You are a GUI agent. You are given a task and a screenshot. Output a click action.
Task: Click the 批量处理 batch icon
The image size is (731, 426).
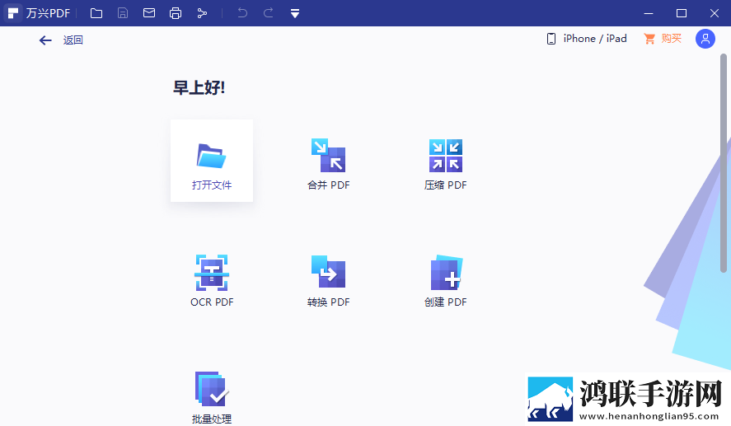pos(212,389)
